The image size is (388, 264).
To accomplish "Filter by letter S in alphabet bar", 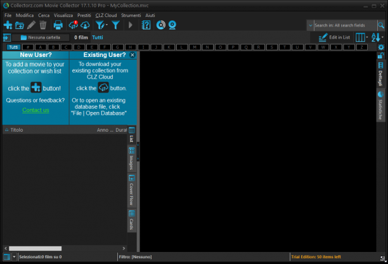I will pyautogui.click(x=272, y=47).
